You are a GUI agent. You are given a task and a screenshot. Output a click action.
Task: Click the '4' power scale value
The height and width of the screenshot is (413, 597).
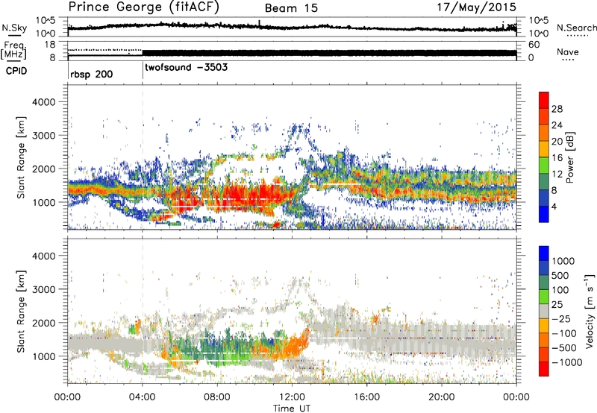coord(554,206)
